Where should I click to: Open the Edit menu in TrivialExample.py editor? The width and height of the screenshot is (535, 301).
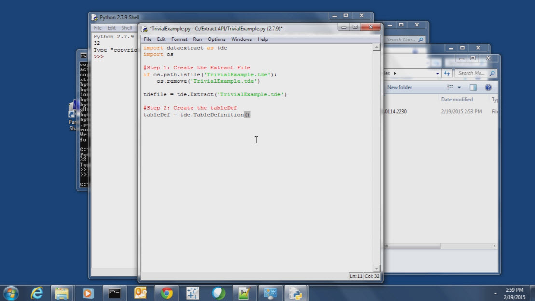point(161,39)
